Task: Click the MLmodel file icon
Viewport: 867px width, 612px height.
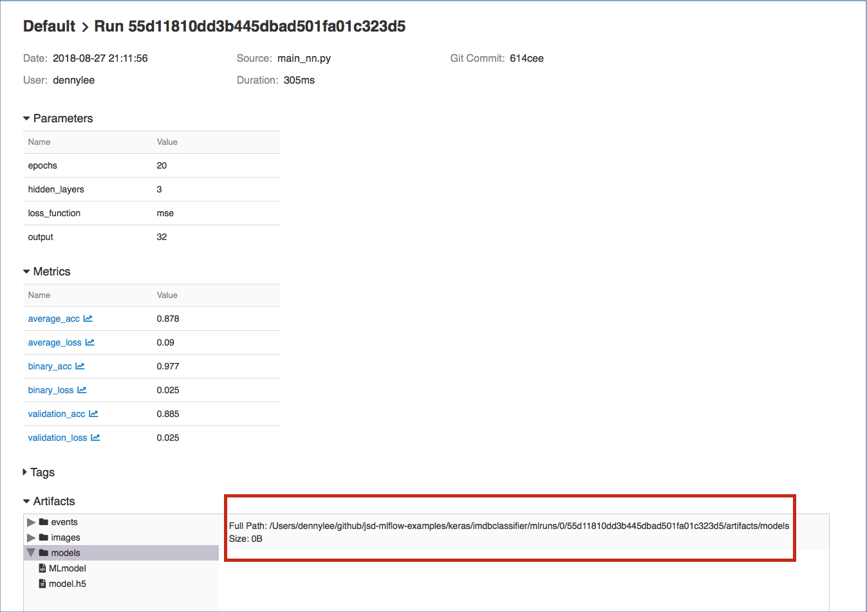Action: tap(42, 568)
